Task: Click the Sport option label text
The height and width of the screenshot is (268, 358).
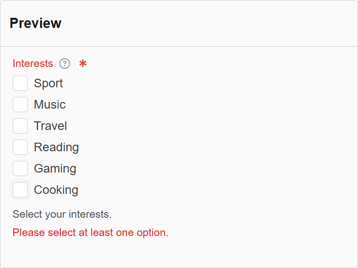Action: pos(48,83)
